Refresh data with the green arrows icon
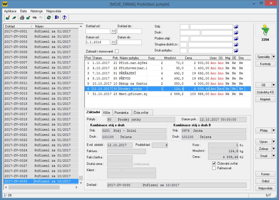This screenshot has width=279, height=200. click(x=49, y=18)
